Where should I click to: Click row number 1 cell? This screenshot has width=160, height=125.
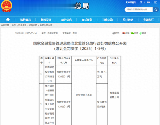(x=41, y=74)
